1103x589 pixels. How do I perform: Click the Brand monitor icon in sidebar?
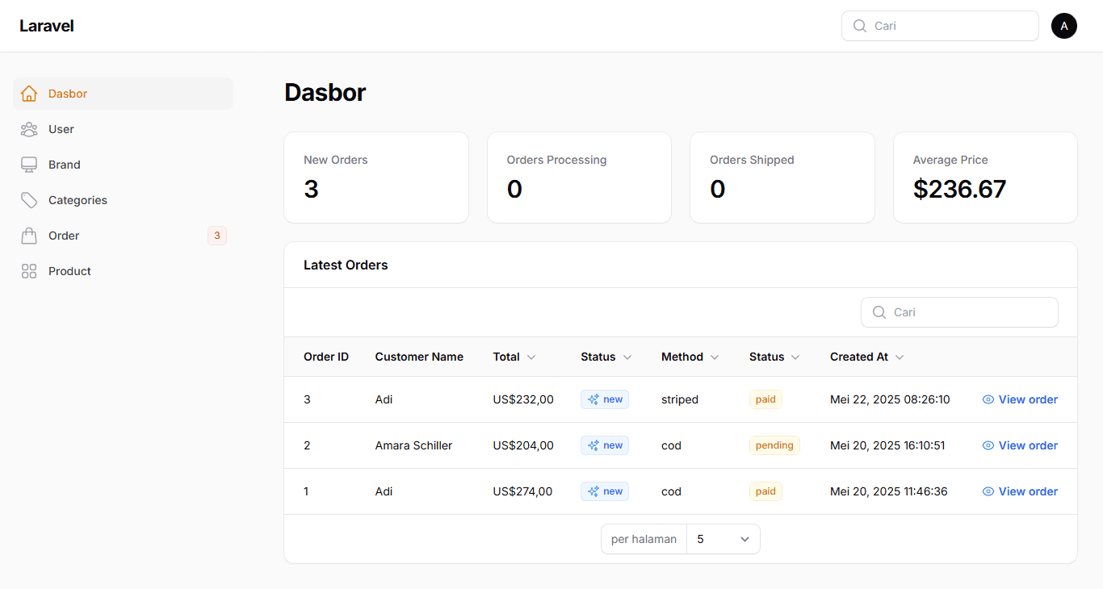click(29, 165)
